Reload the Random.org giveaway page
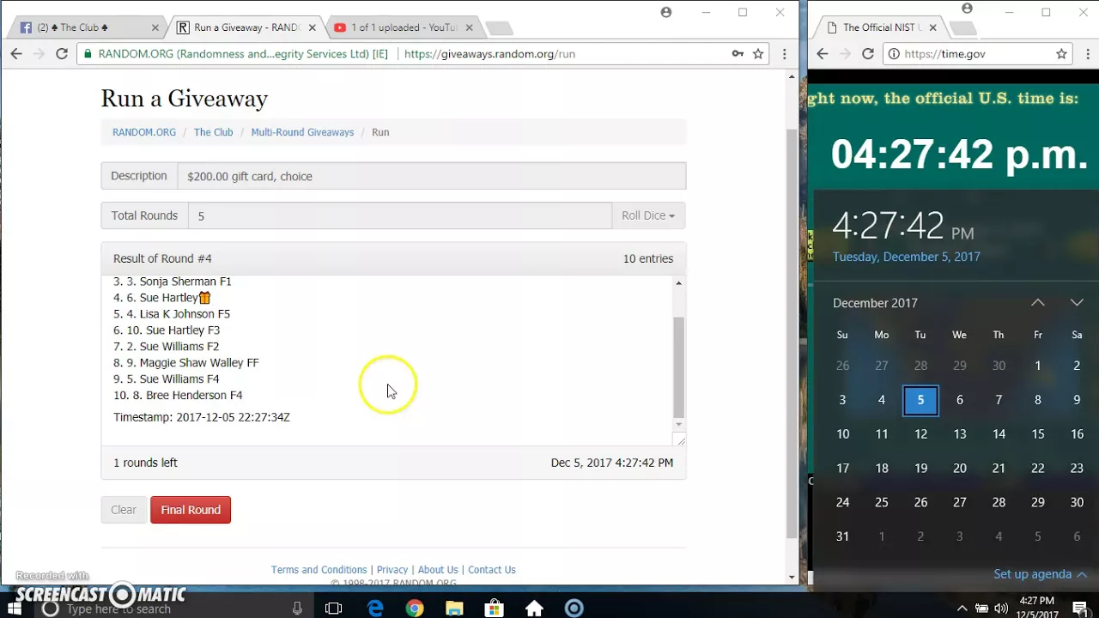Viewport: 1099px width, 618px height. tap(62, 53)
